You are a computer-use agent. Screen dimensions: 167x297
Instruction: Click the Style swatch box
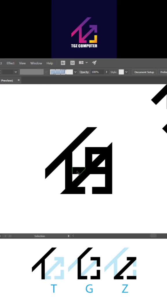point(121,72)
